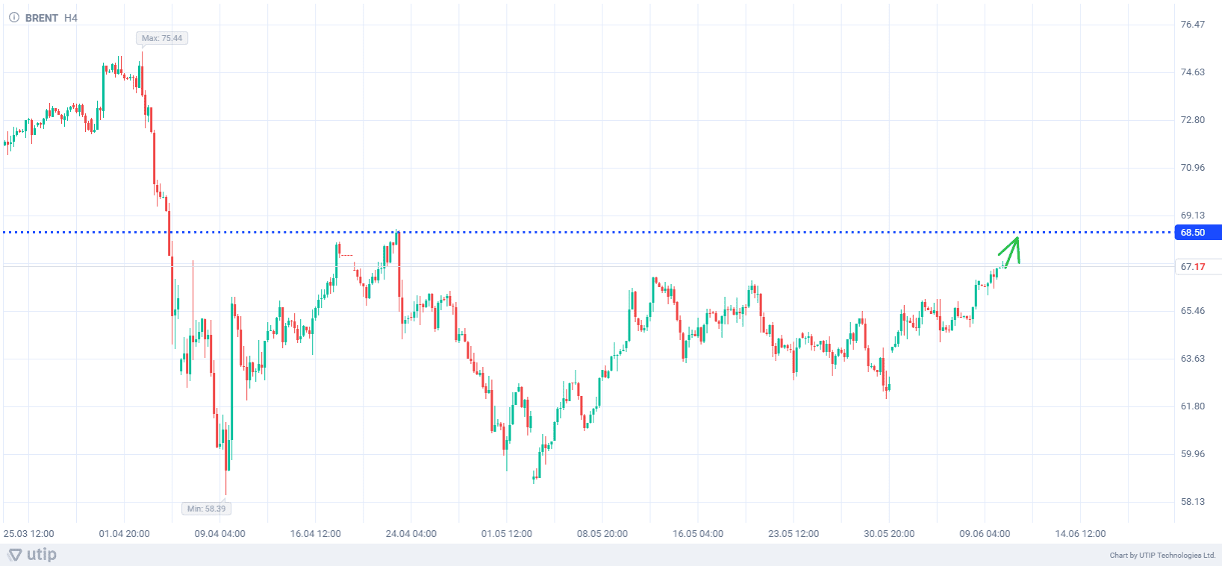Click the 67.17 current price label
Viewport: 1222px width, 566px height.
click(x=1193, y=267)
